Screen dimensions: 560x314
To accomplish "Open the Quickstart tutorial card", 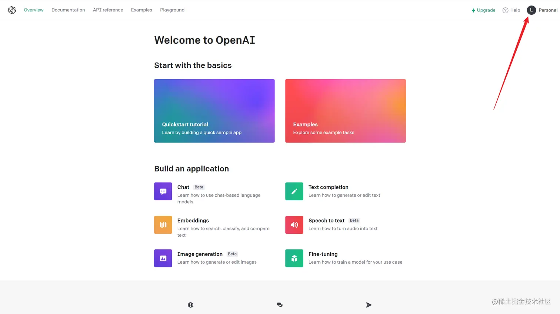I will 214,111.
